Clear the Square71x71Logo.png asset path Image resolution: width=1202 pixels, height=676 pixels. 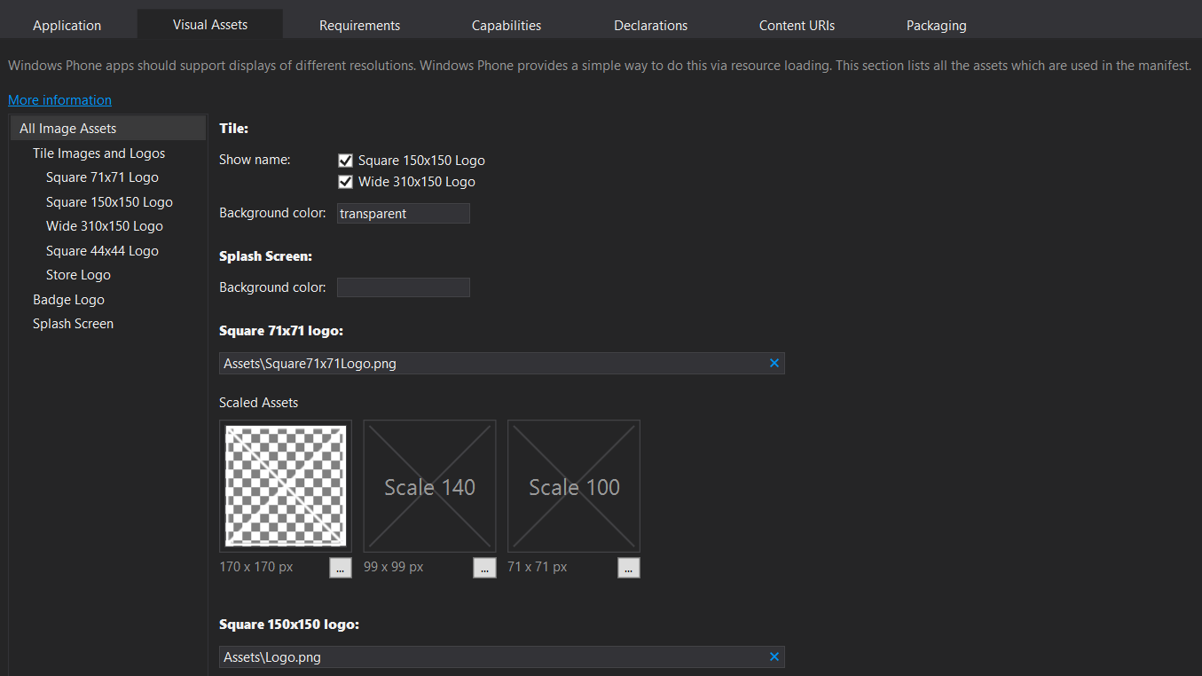tap(774, 363)
